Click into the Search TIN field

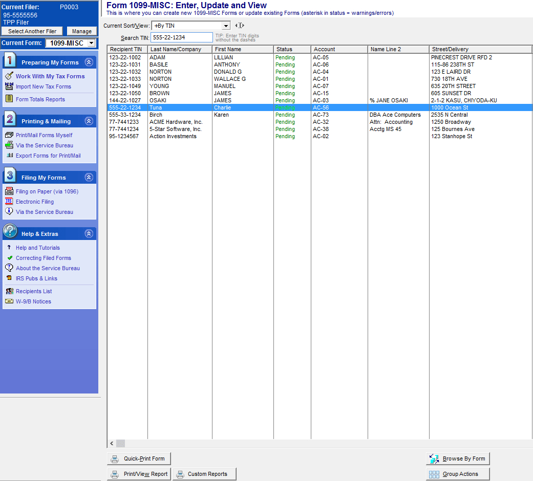pyautogui.click(x=181, y=37)
